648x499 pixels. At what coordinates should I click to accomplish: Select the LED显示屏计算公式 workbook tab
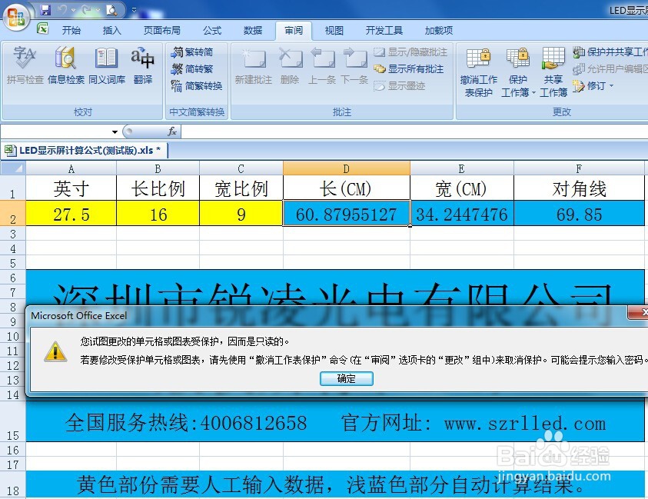(x=85, y=151)
